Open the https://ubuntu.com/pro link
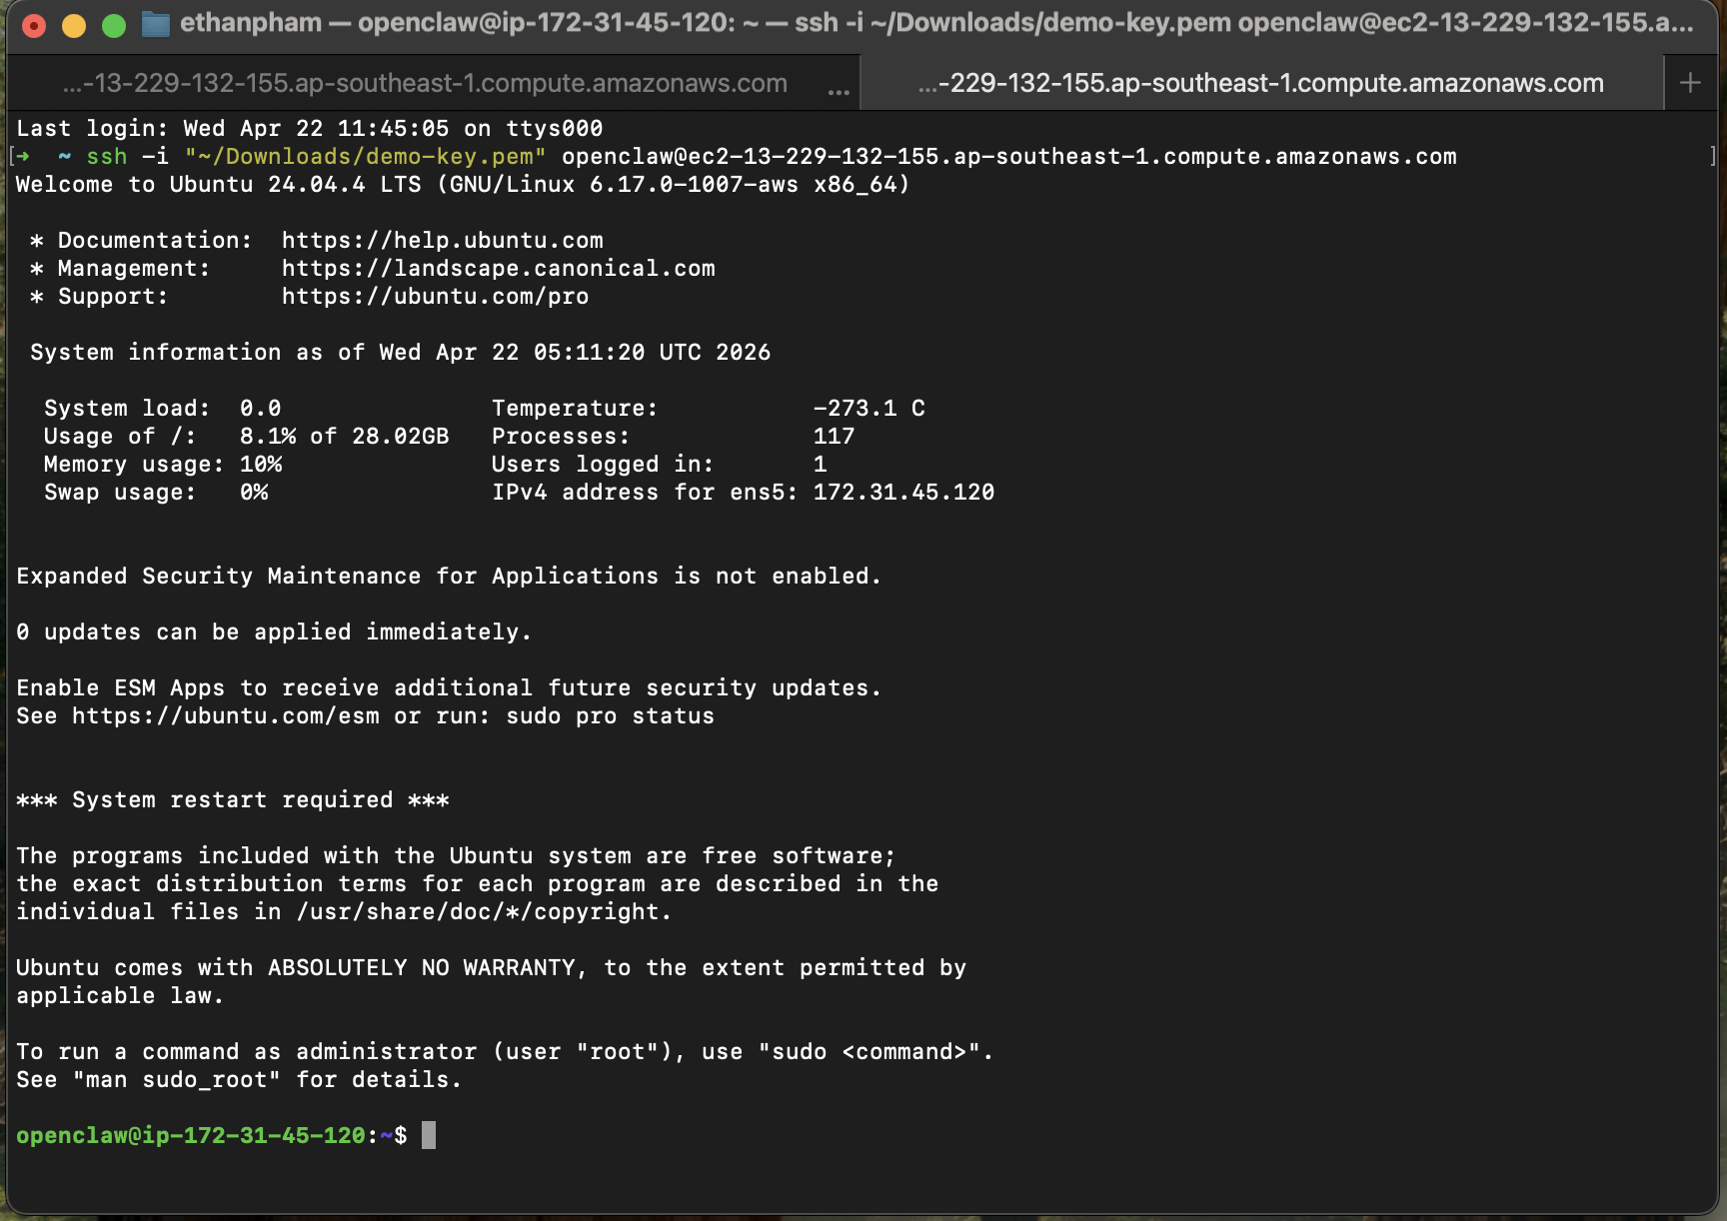This screenshot has width=1727, height=1221. coord(434,296)
